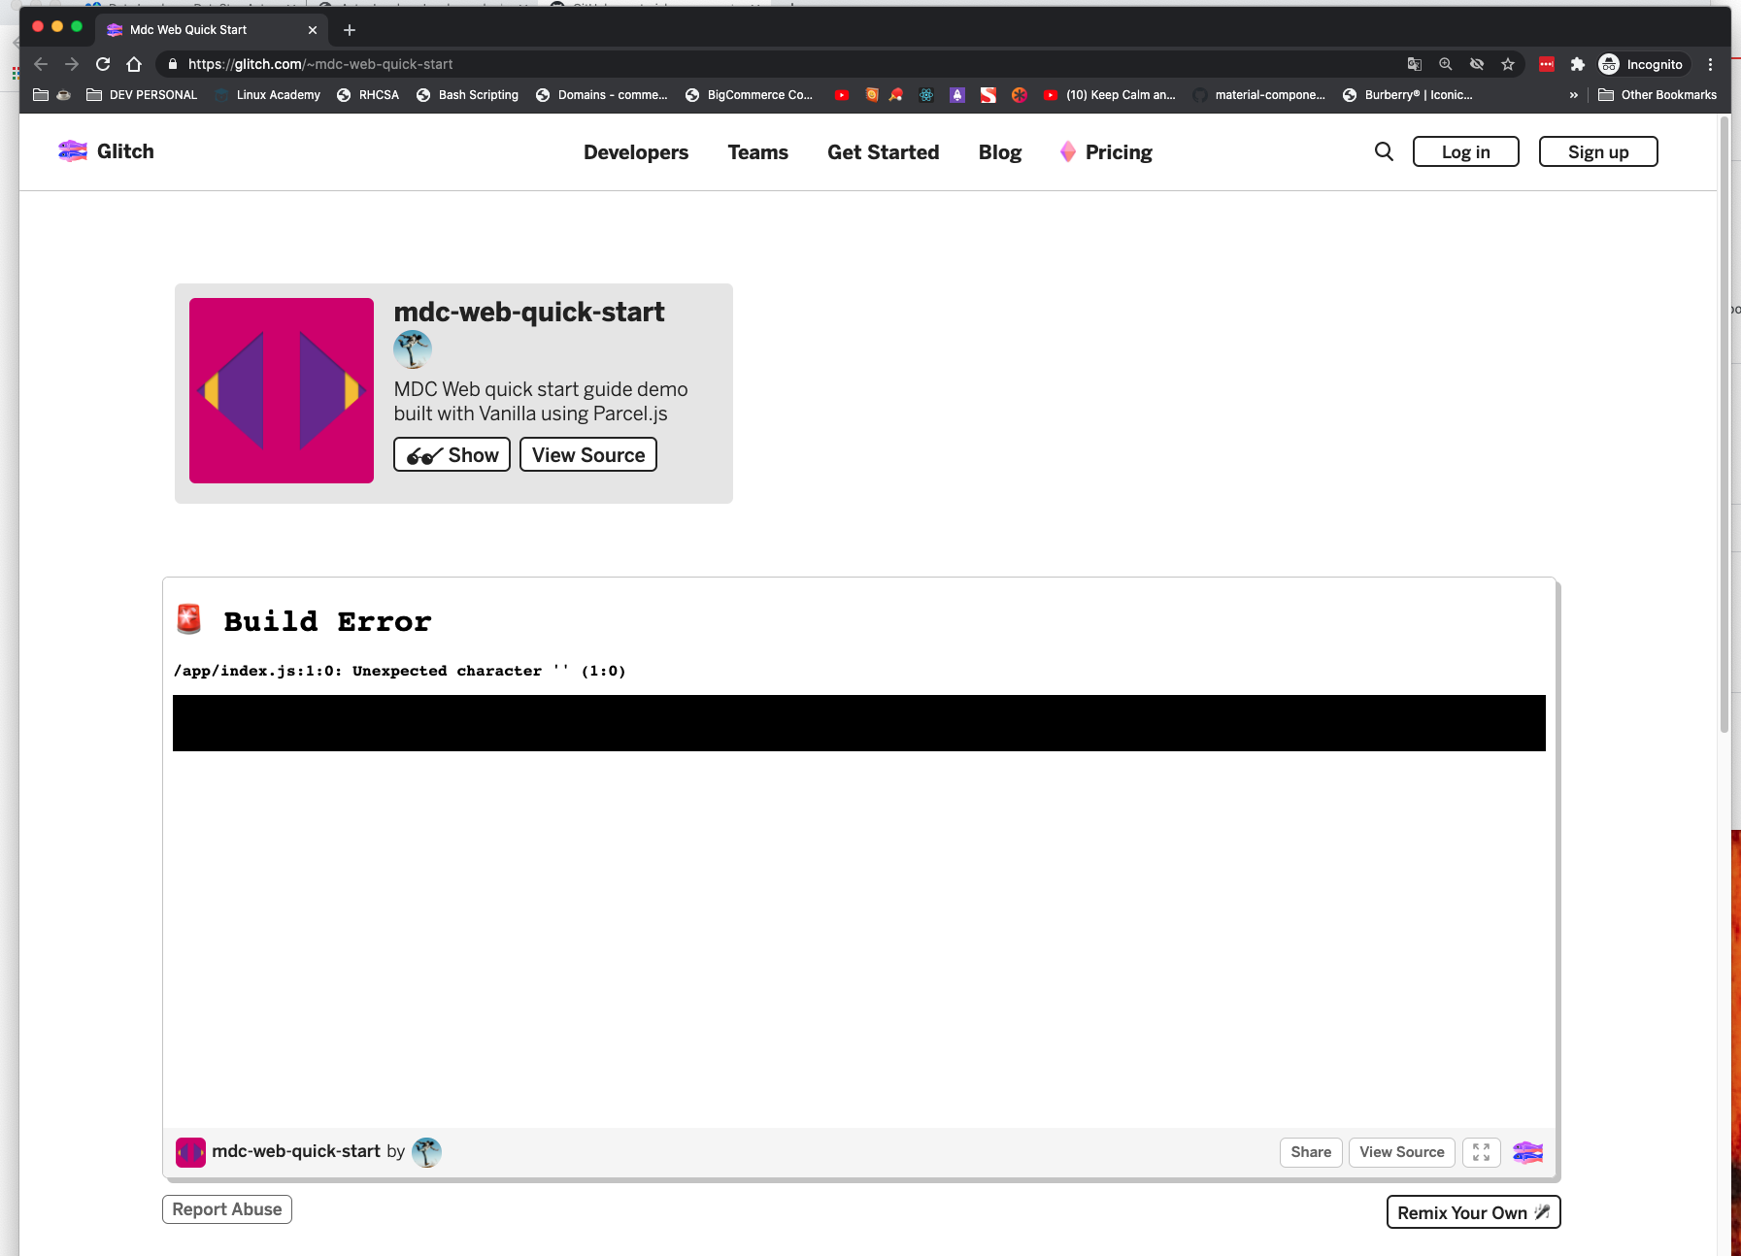
Task: Click the Remix Your Own button
Action: 1472,1211
